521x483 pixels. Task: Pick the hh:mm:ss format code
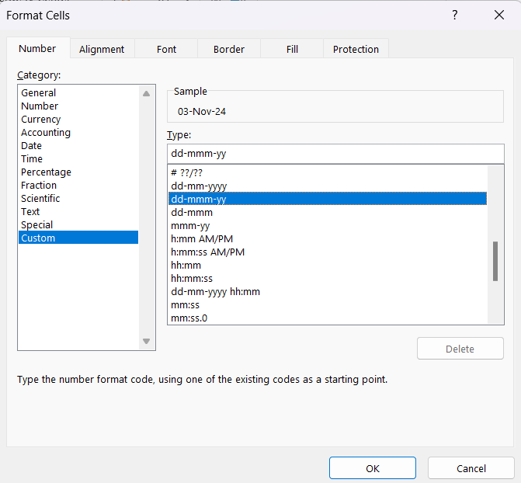(x=328, y=278)
